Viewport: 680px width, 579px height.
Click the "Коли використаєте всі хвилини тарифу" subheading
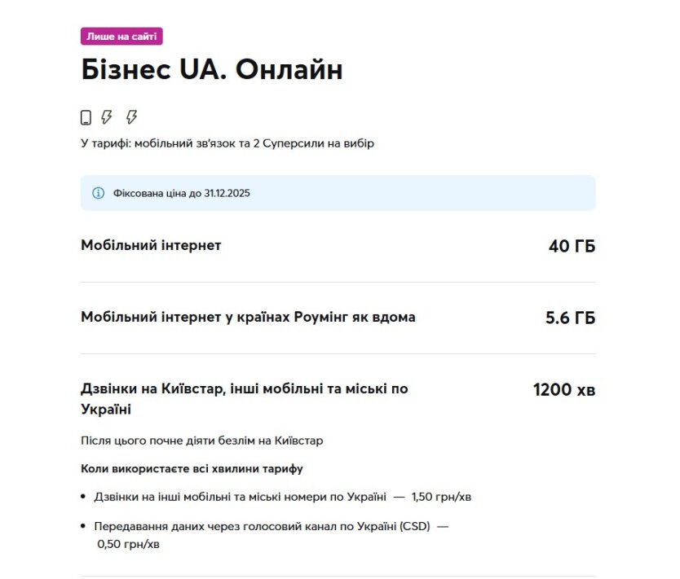point(192,469)
